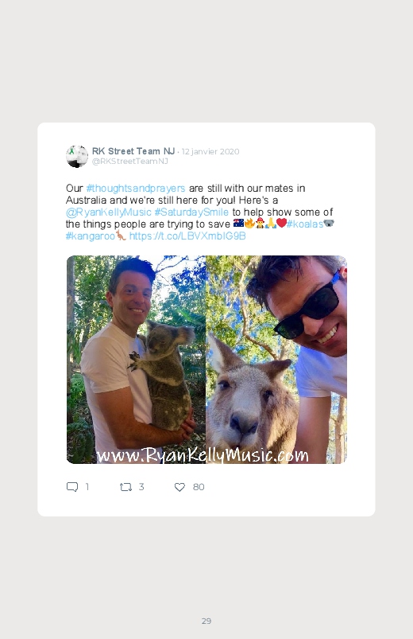Open the RK Street Team NJ profile avatar

pyautogui.click(x=77, y=156)
